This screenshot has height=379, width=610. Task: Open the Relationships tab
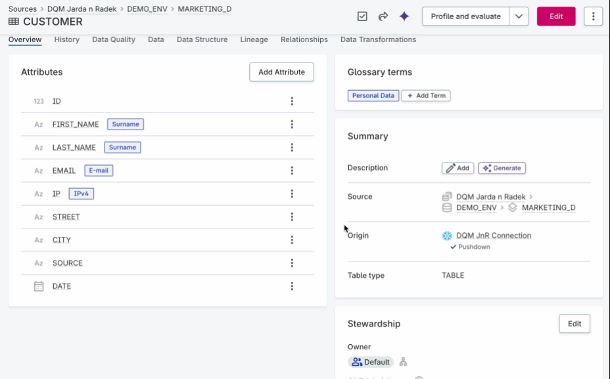coord(304,39)
